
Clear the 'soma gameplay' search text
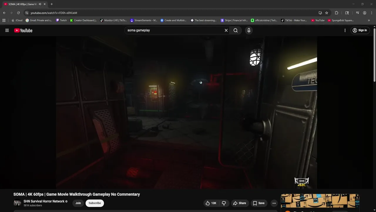226,30
